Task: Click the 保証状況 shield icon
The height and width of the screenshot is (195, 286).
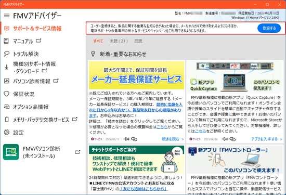Action: tap(7, 94)
